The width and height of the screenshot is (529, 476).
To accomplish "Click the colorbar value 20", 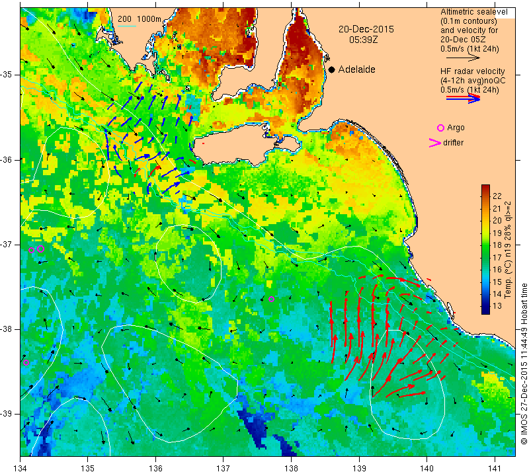I will [x=497, y=221].
